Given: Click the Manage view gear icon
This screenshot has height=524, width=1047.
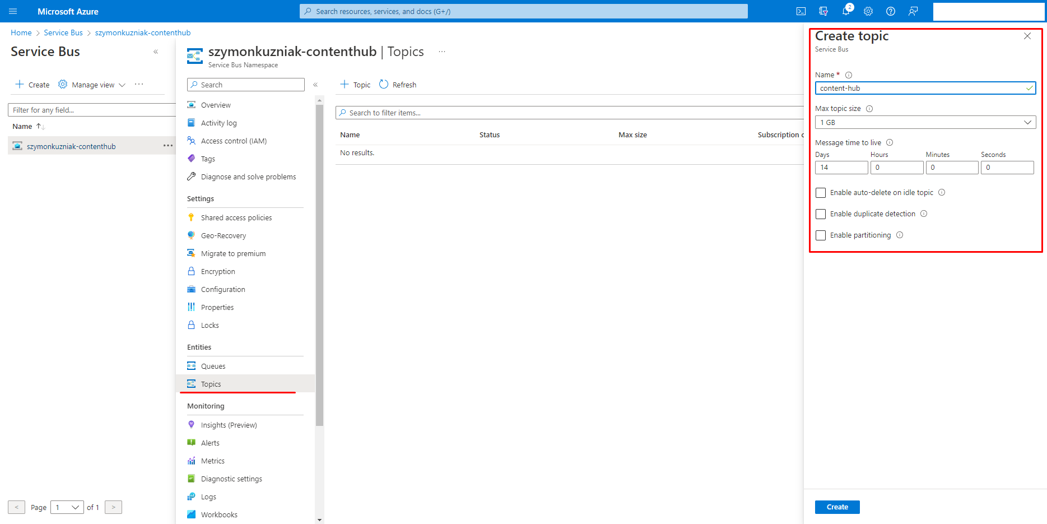Looking at the screenshot, I should tap(63, 84).
